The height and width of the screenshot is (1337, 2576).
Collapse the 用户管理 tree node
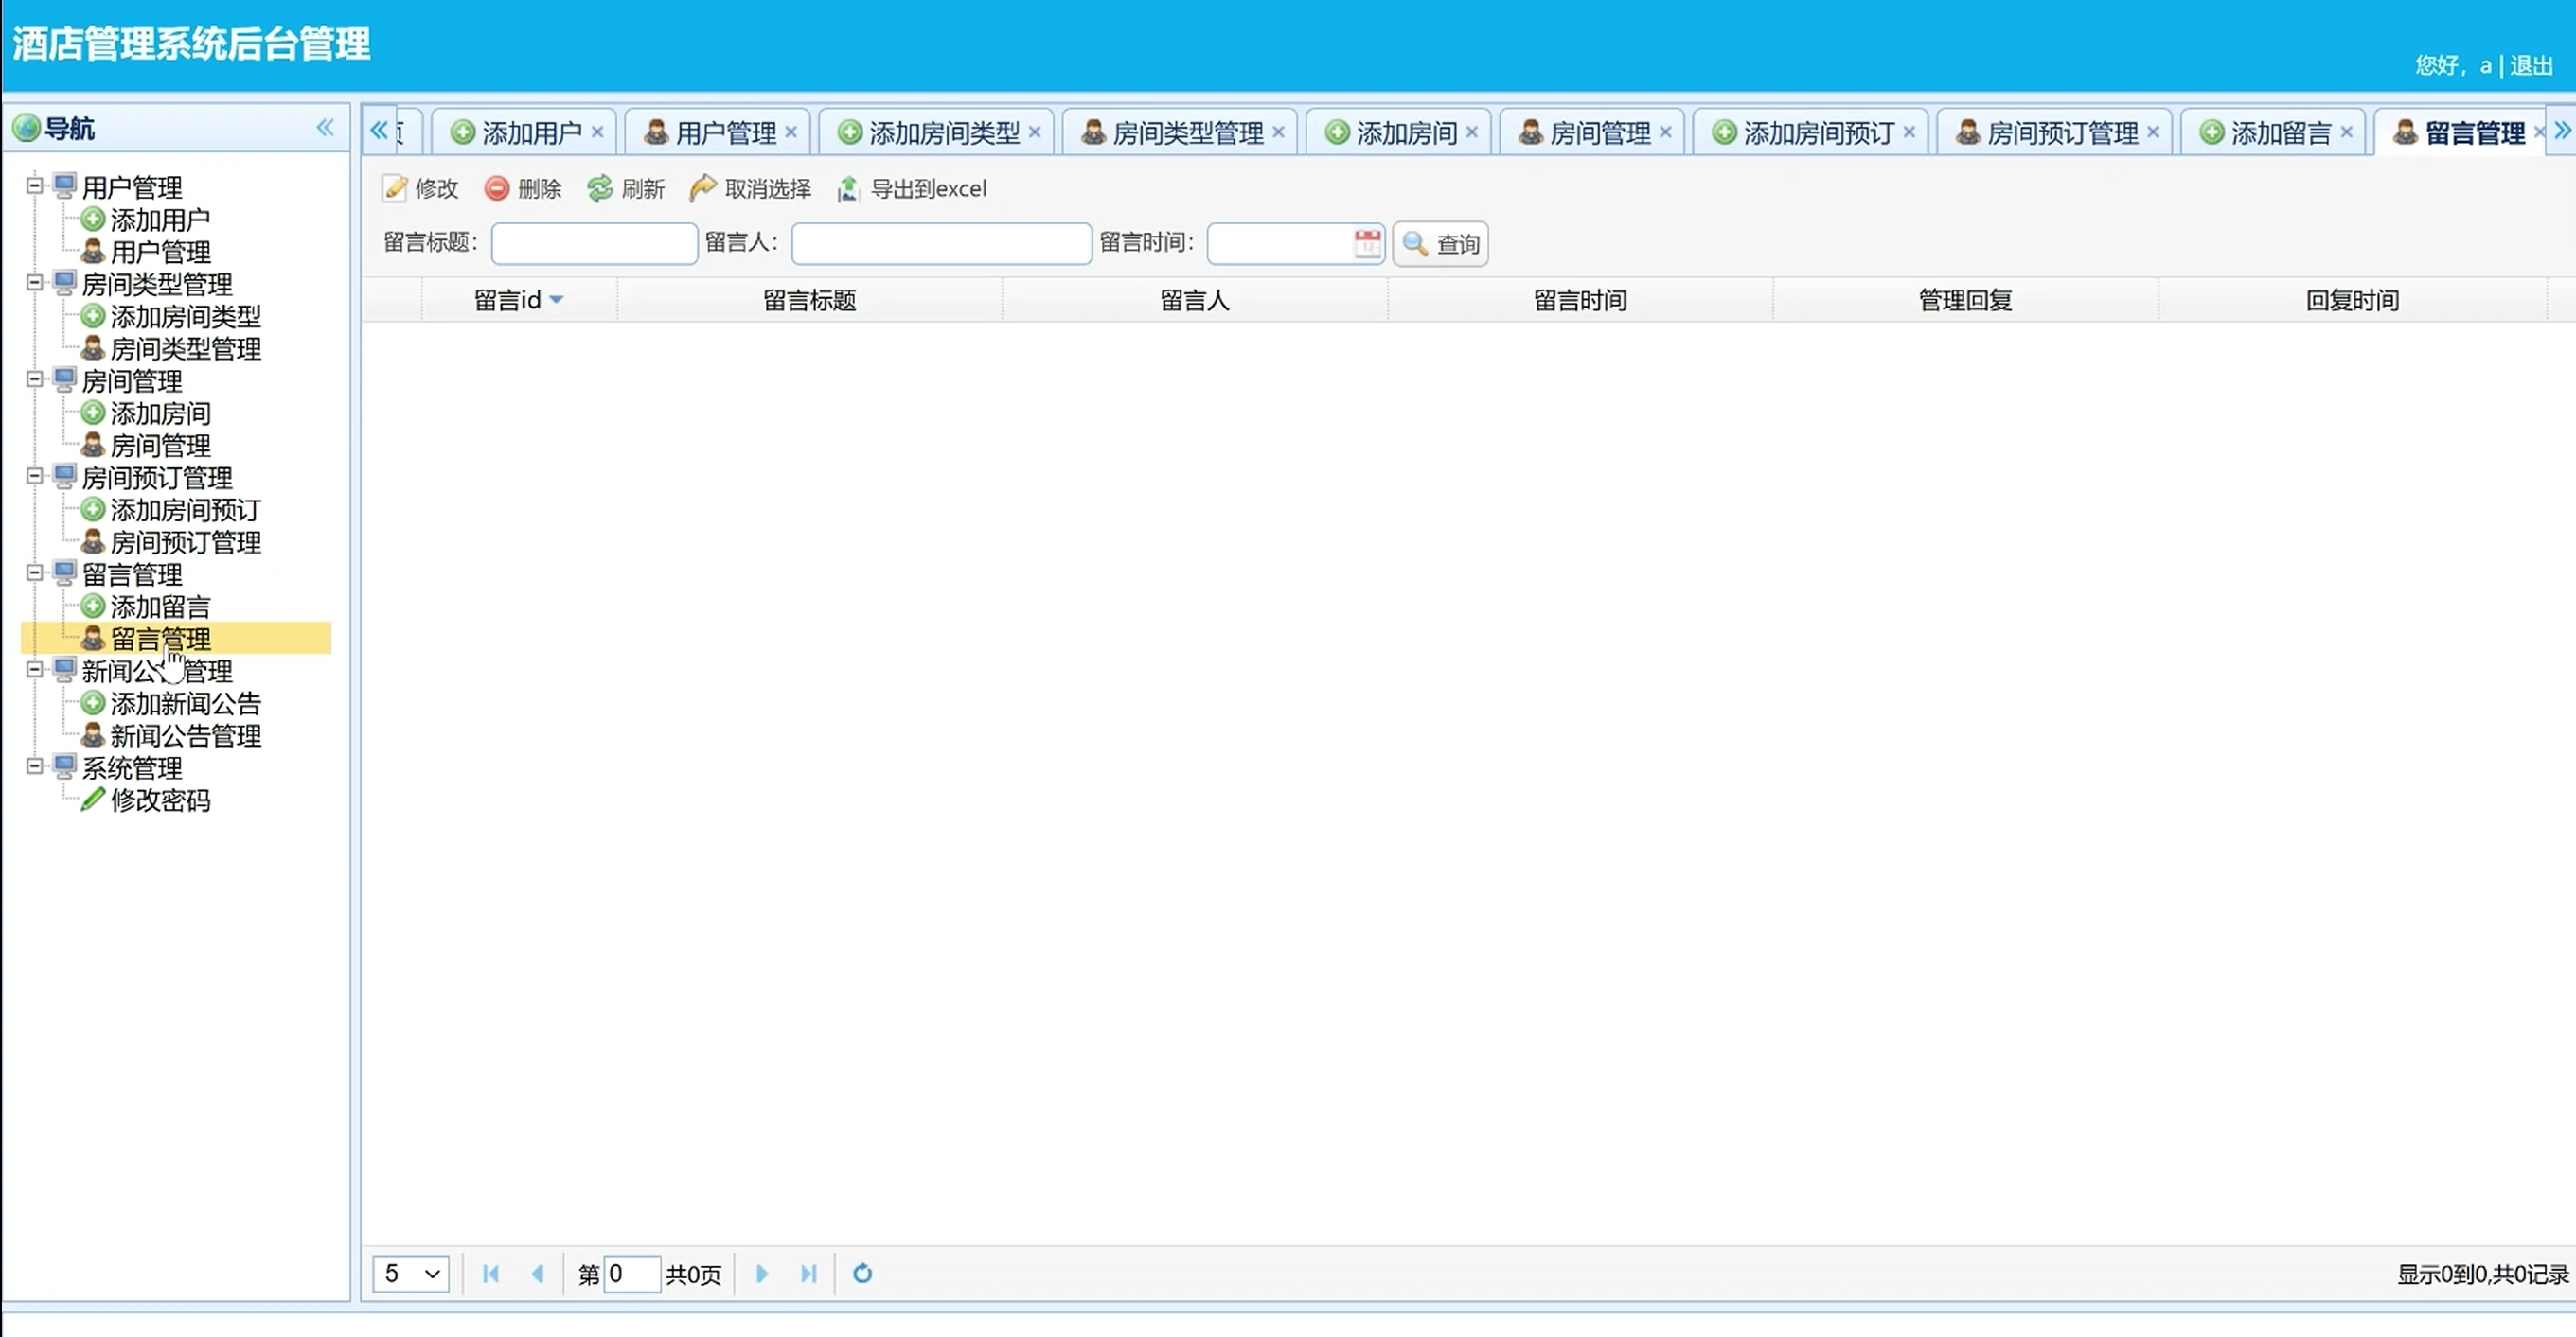pyautogui.click(x=35, y=185)
